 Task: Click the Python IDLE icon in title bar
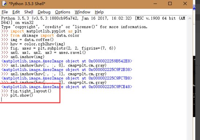pyautogui.click(x=4, y=4)
